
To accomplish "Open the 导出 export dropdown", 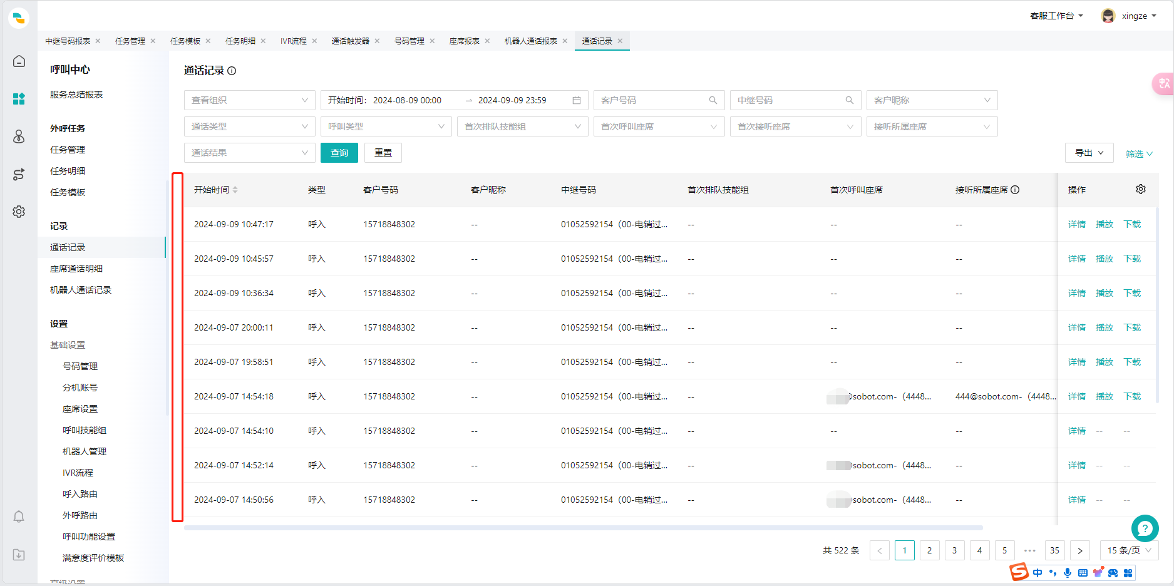I will click(x=1089, y=153).
